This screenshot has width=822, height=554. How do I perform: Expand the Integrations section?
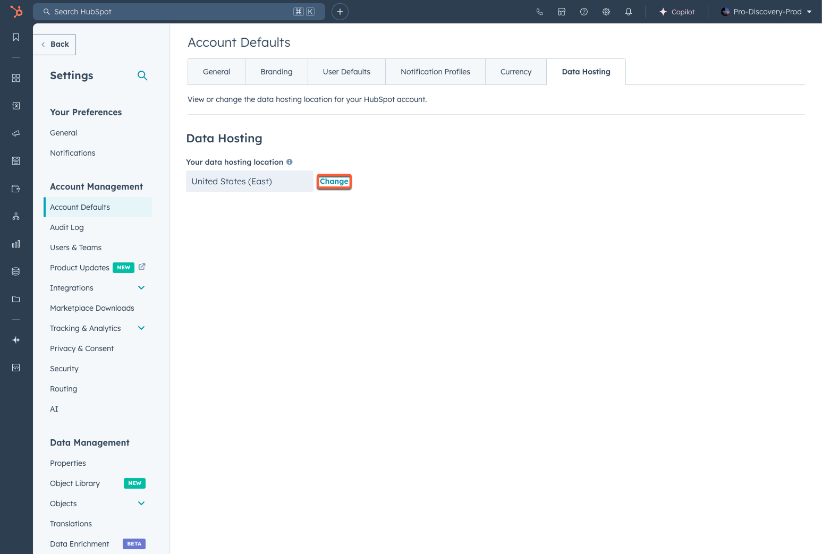(x=141, y=287)
